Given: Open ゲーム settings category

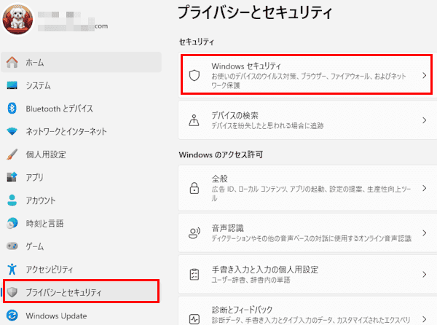Looking at the screenshot, I should tap(81, 246).
